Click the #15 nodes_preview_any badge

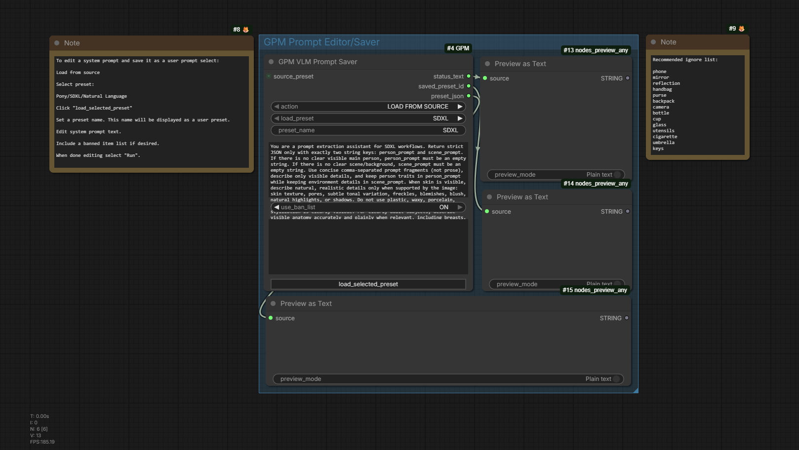(x=595, y=290)
